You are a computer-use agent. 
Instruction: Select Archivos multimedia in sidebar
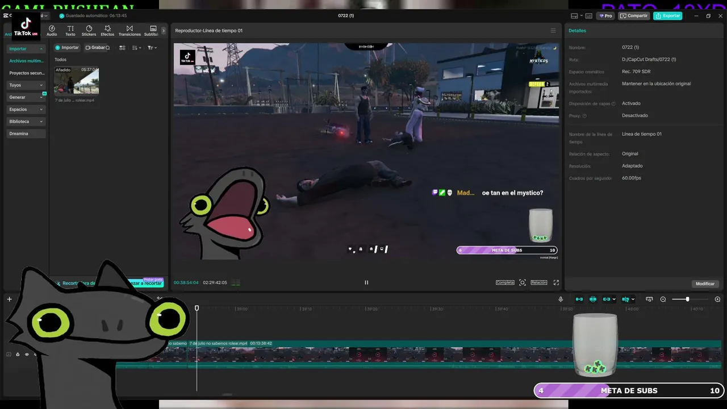click(x=26, y=61)
